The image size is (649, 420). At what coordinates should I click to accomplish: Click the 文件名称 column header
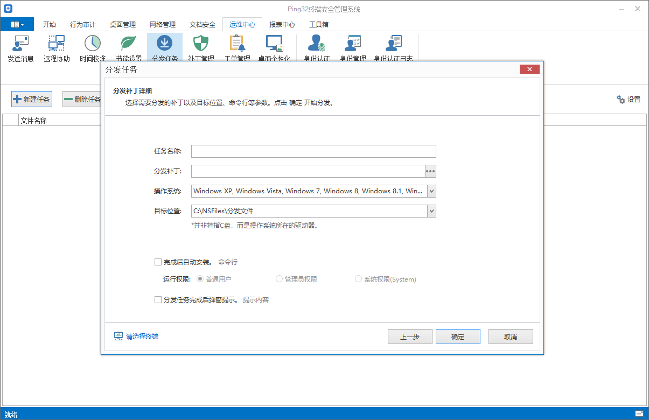33,121
